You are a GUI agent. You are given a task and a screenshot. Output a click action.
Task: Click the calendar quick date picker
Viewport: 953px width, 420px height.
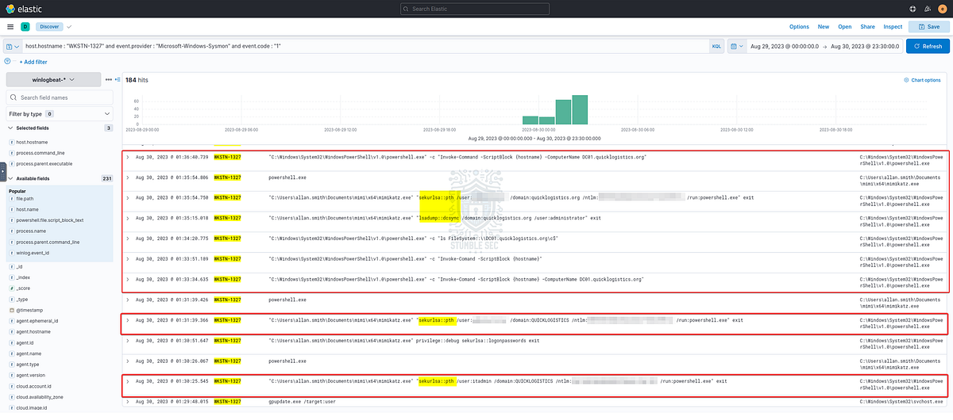tap(736, 47)
